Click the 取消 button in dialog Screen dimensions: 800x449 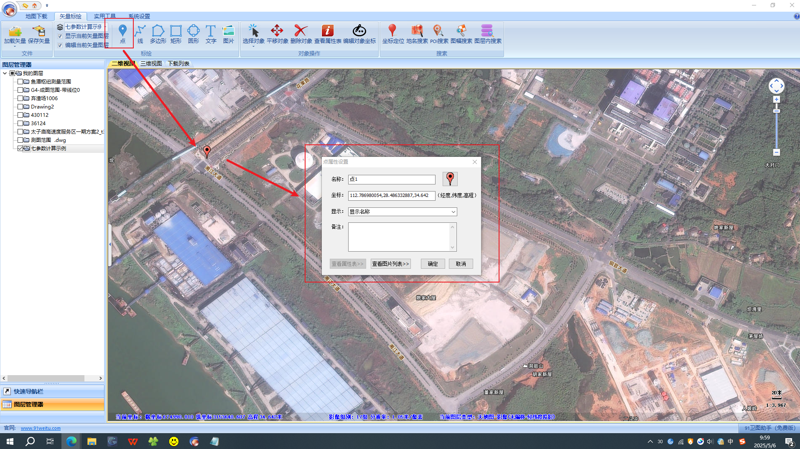click(461, 264)
